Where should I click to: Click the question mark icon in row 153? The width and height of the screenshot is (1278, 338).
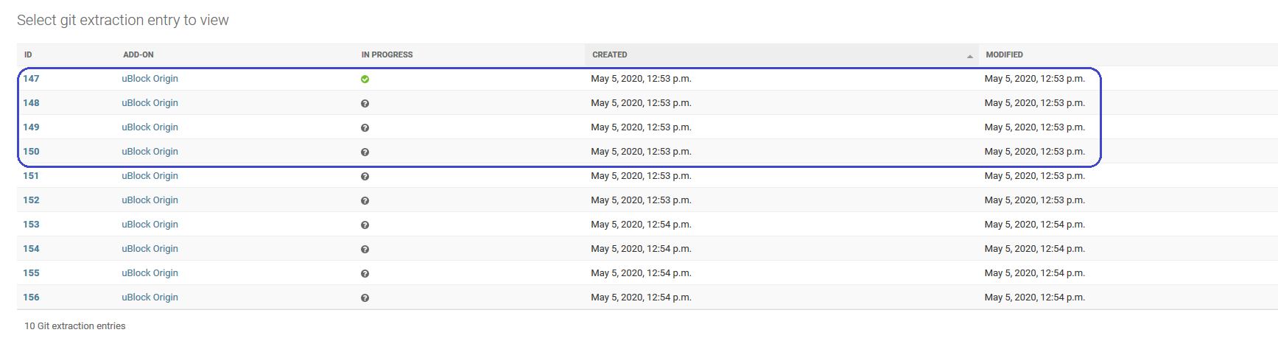coord(365,225)
